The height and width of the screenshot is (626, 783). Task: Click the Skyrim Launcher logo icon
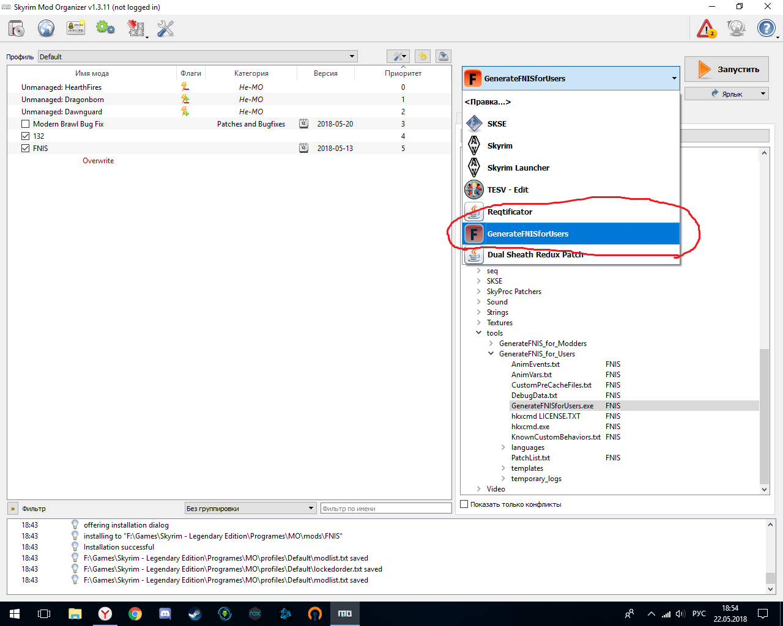pyautogui.click(x=474, y=168)
